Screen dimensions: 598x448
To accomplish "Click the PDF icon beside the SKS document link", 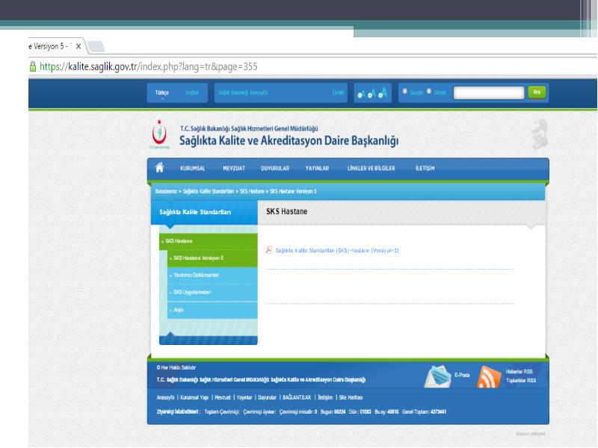I will pos(269,250).
